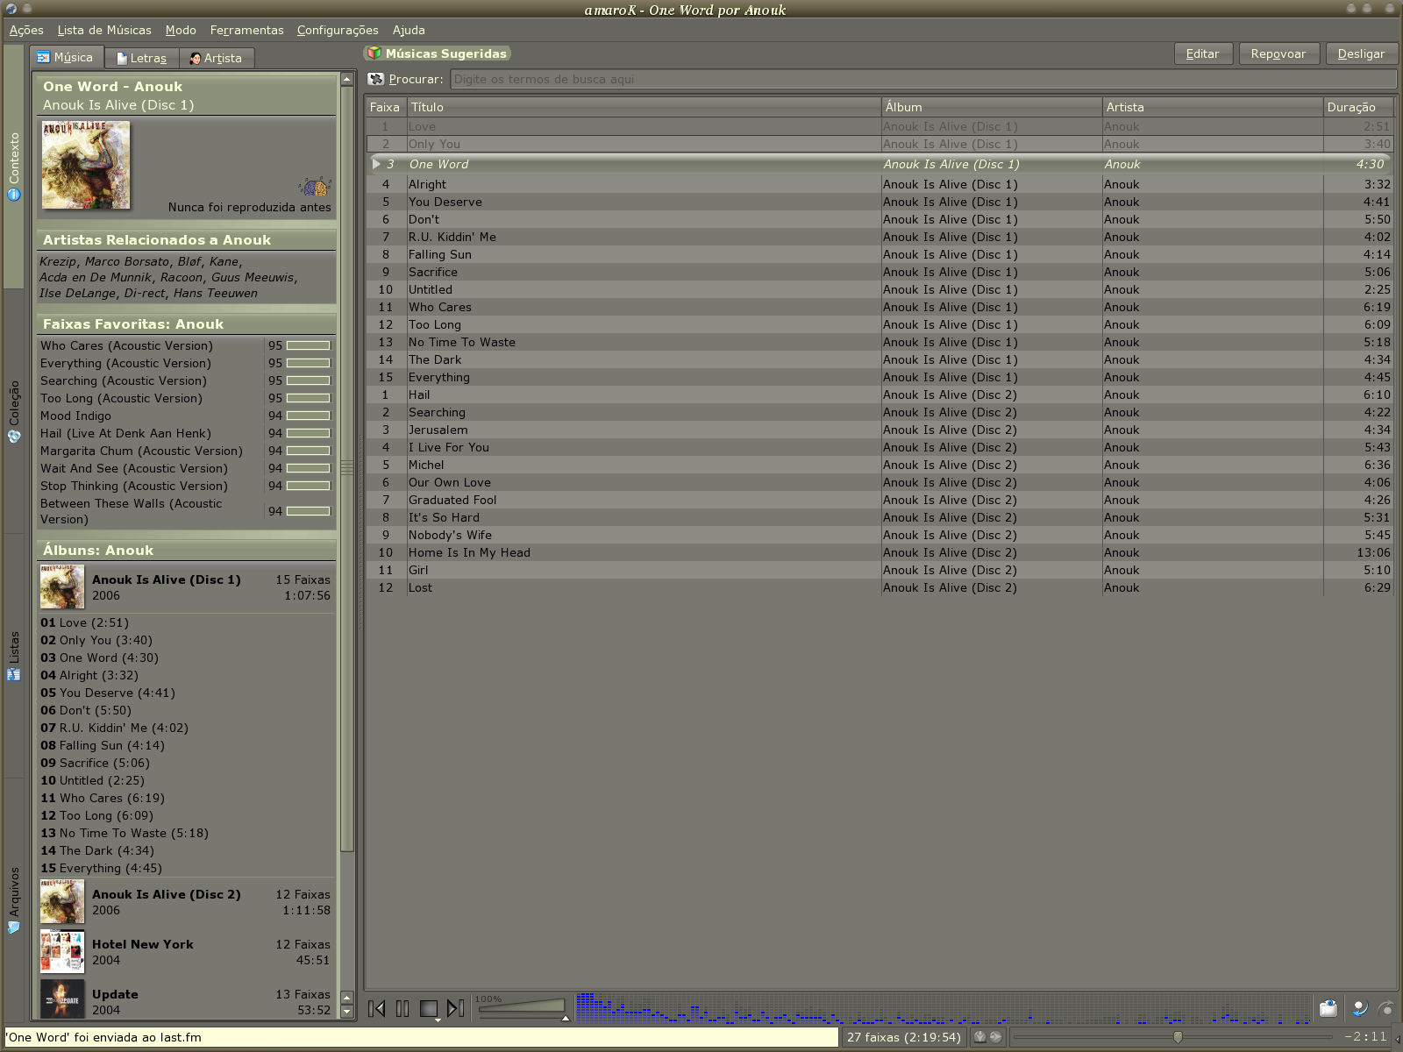
Task: Click the Desligar button
Action: point(1361,53)
